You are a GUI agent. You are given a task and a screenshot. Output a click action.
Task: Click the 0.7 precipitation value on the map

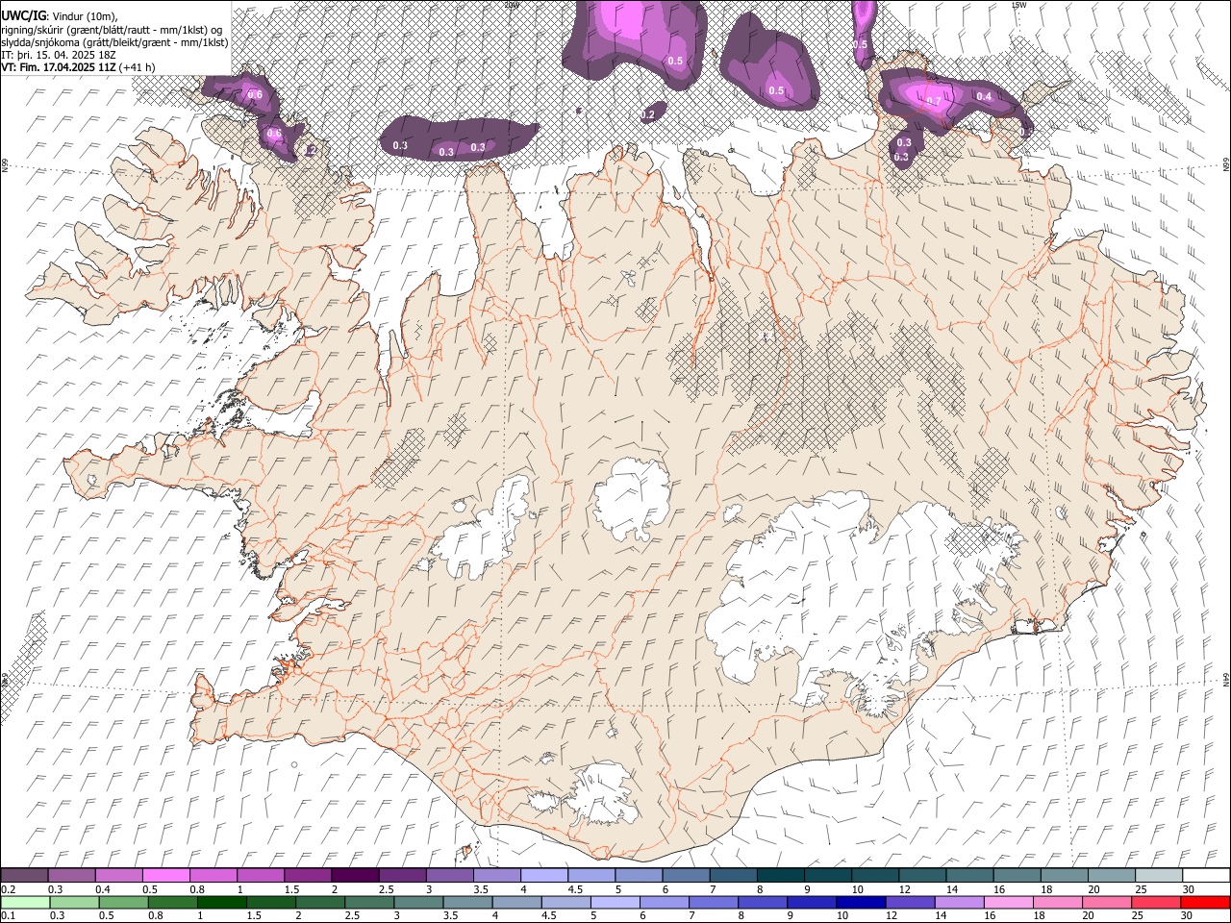coord(934,100)
